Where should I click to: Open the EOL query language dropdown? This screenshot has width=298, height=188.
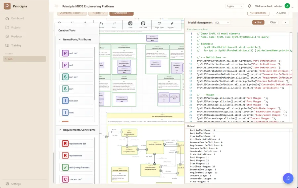(222, 23)
